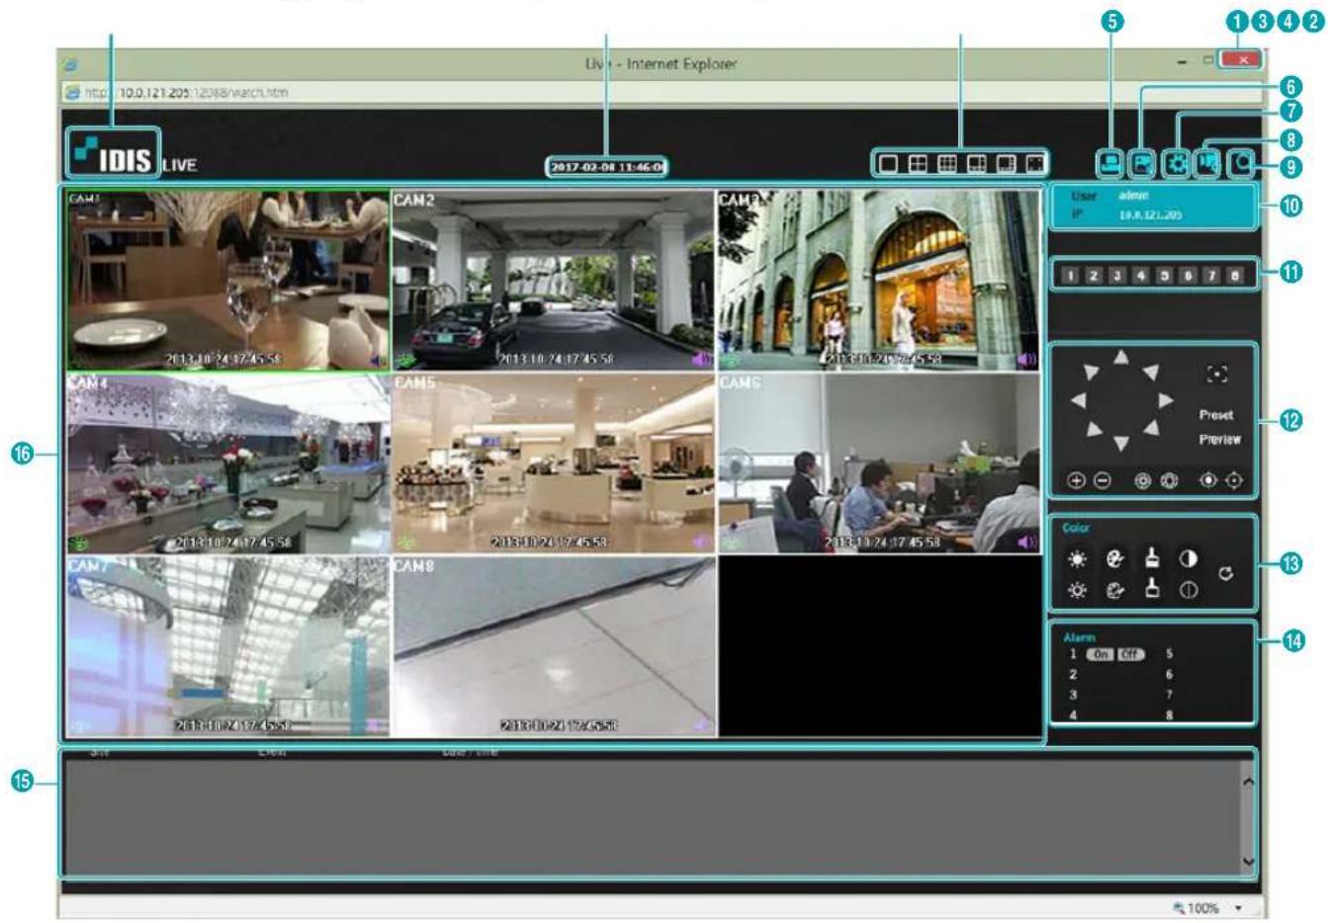Toggle CAM6 audio speaker icon
The height and width of the screenshot is (923, 1328).
click(1026, 542)
